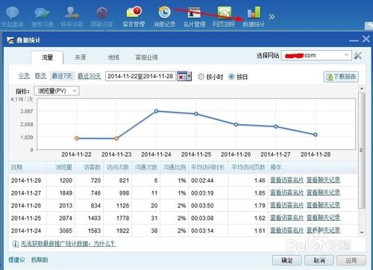Screen dimensions: 373x270
Task: Click the info icon beside the promotion notice
Action: (15, 244)
